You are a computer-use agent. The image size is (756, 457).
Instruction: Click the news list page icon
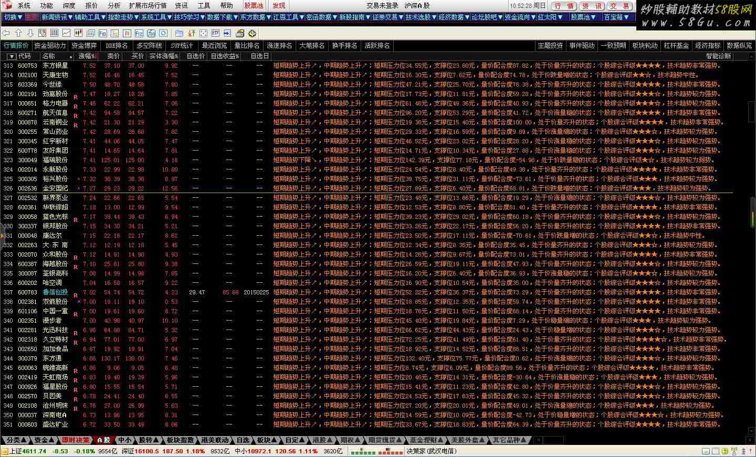click(90, 33)
